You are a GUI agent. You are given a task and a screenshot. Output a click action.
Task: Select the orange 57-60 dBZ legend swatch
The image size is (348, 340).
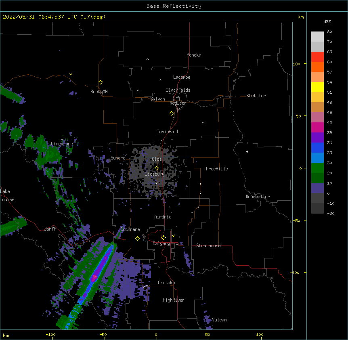(x=317, y=67)
